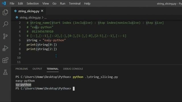Open the Explorer view in activity bar
Viewport: 182px width, 102px height.
click(x=5, y=12)
